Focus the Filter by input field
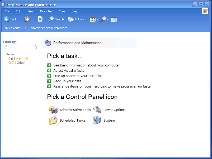This screenshot has width=212, height=159. (21, 48)
